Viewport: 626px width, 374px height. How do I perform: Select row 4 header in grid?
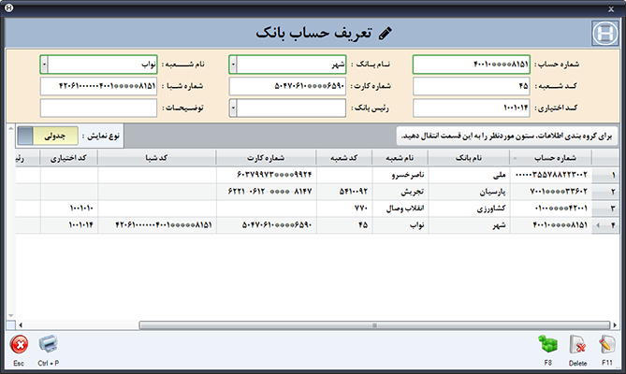click(605, 225)
